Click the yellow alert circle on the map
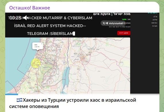 click(36, 63)
